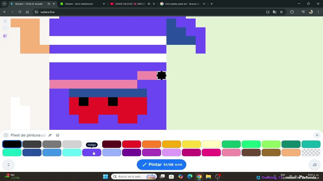The width and height of the screenshot is (323, 181).
Task: Pick the light gray color swatch
Action: 72,144
